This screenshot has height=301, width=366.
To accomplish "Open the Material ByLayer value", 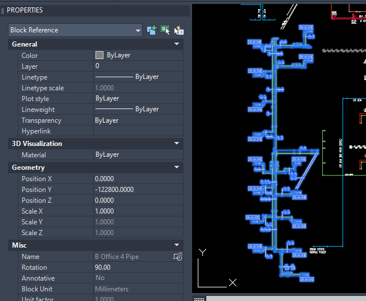I will 138,154.
